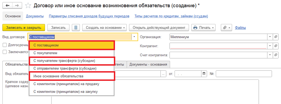281x104 pixels.
Task: Pick 'Иное основание обязательства' option
Action: pos(71,76)
